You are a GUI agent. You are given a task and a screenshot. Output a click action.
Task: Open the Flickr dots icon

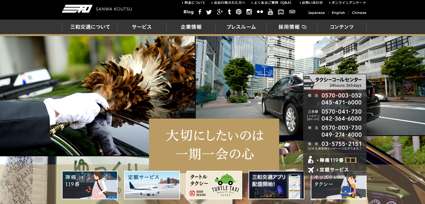click(x=260, y=12)
